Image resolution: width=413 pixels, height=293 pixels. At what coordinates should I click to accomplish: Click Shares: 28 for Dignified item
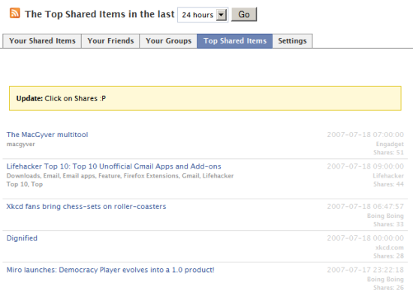388,256
